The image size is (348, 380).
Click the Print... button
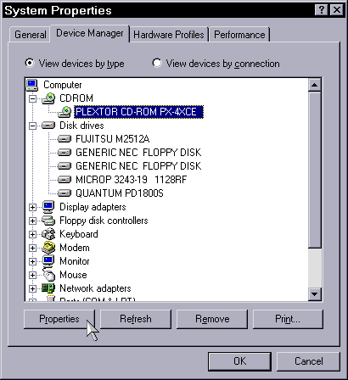tap(288, 319)
